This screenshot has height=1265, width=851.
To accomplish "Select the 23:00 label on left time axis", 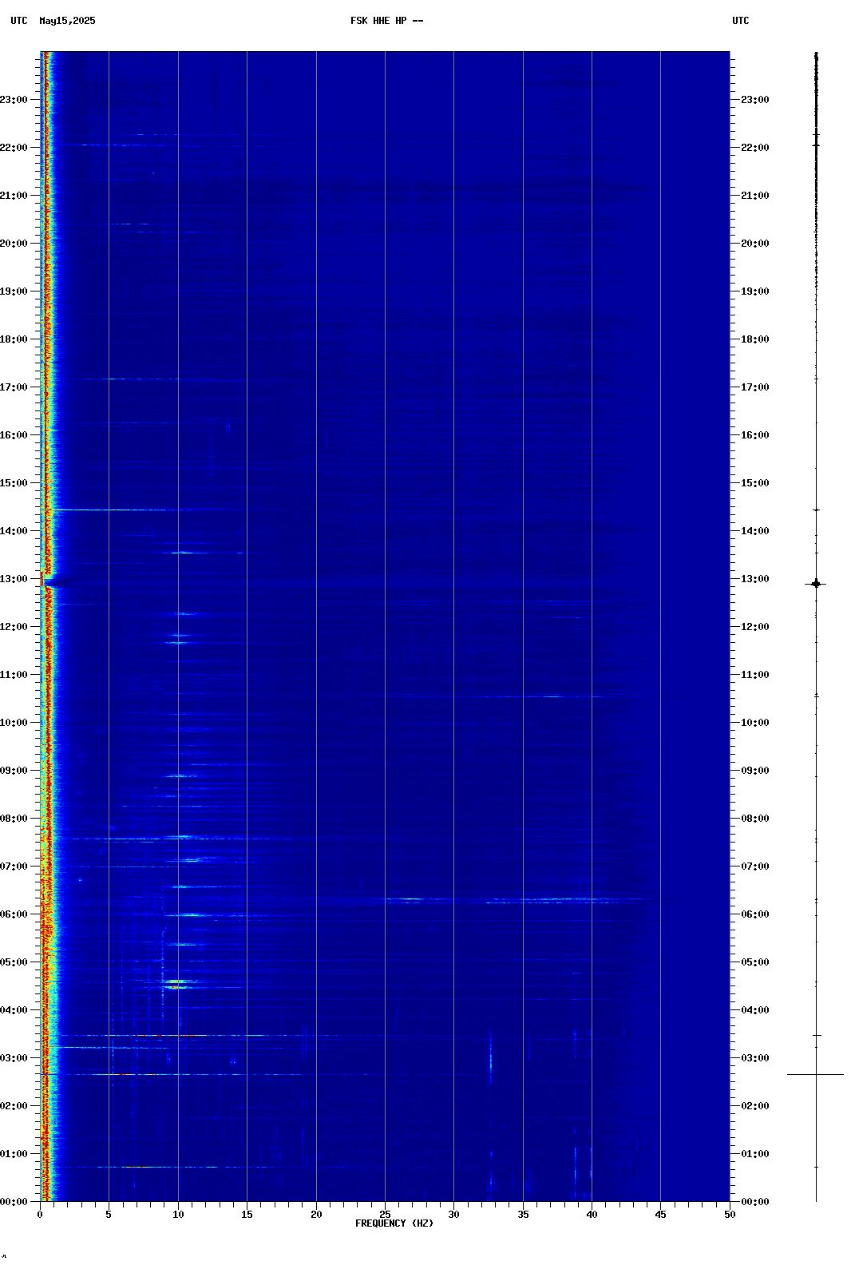I will click(14, 100).
